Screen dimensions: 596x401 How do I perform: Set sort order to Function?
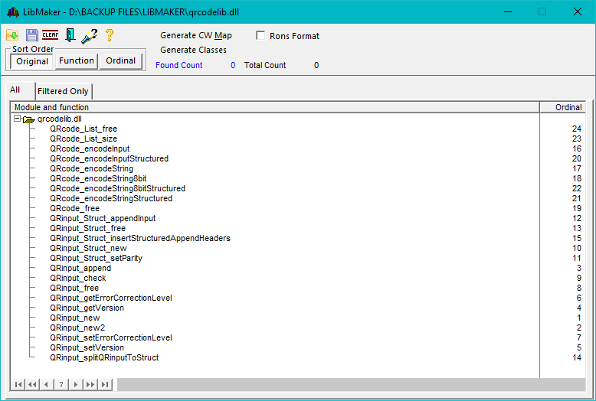click(77, 61)
